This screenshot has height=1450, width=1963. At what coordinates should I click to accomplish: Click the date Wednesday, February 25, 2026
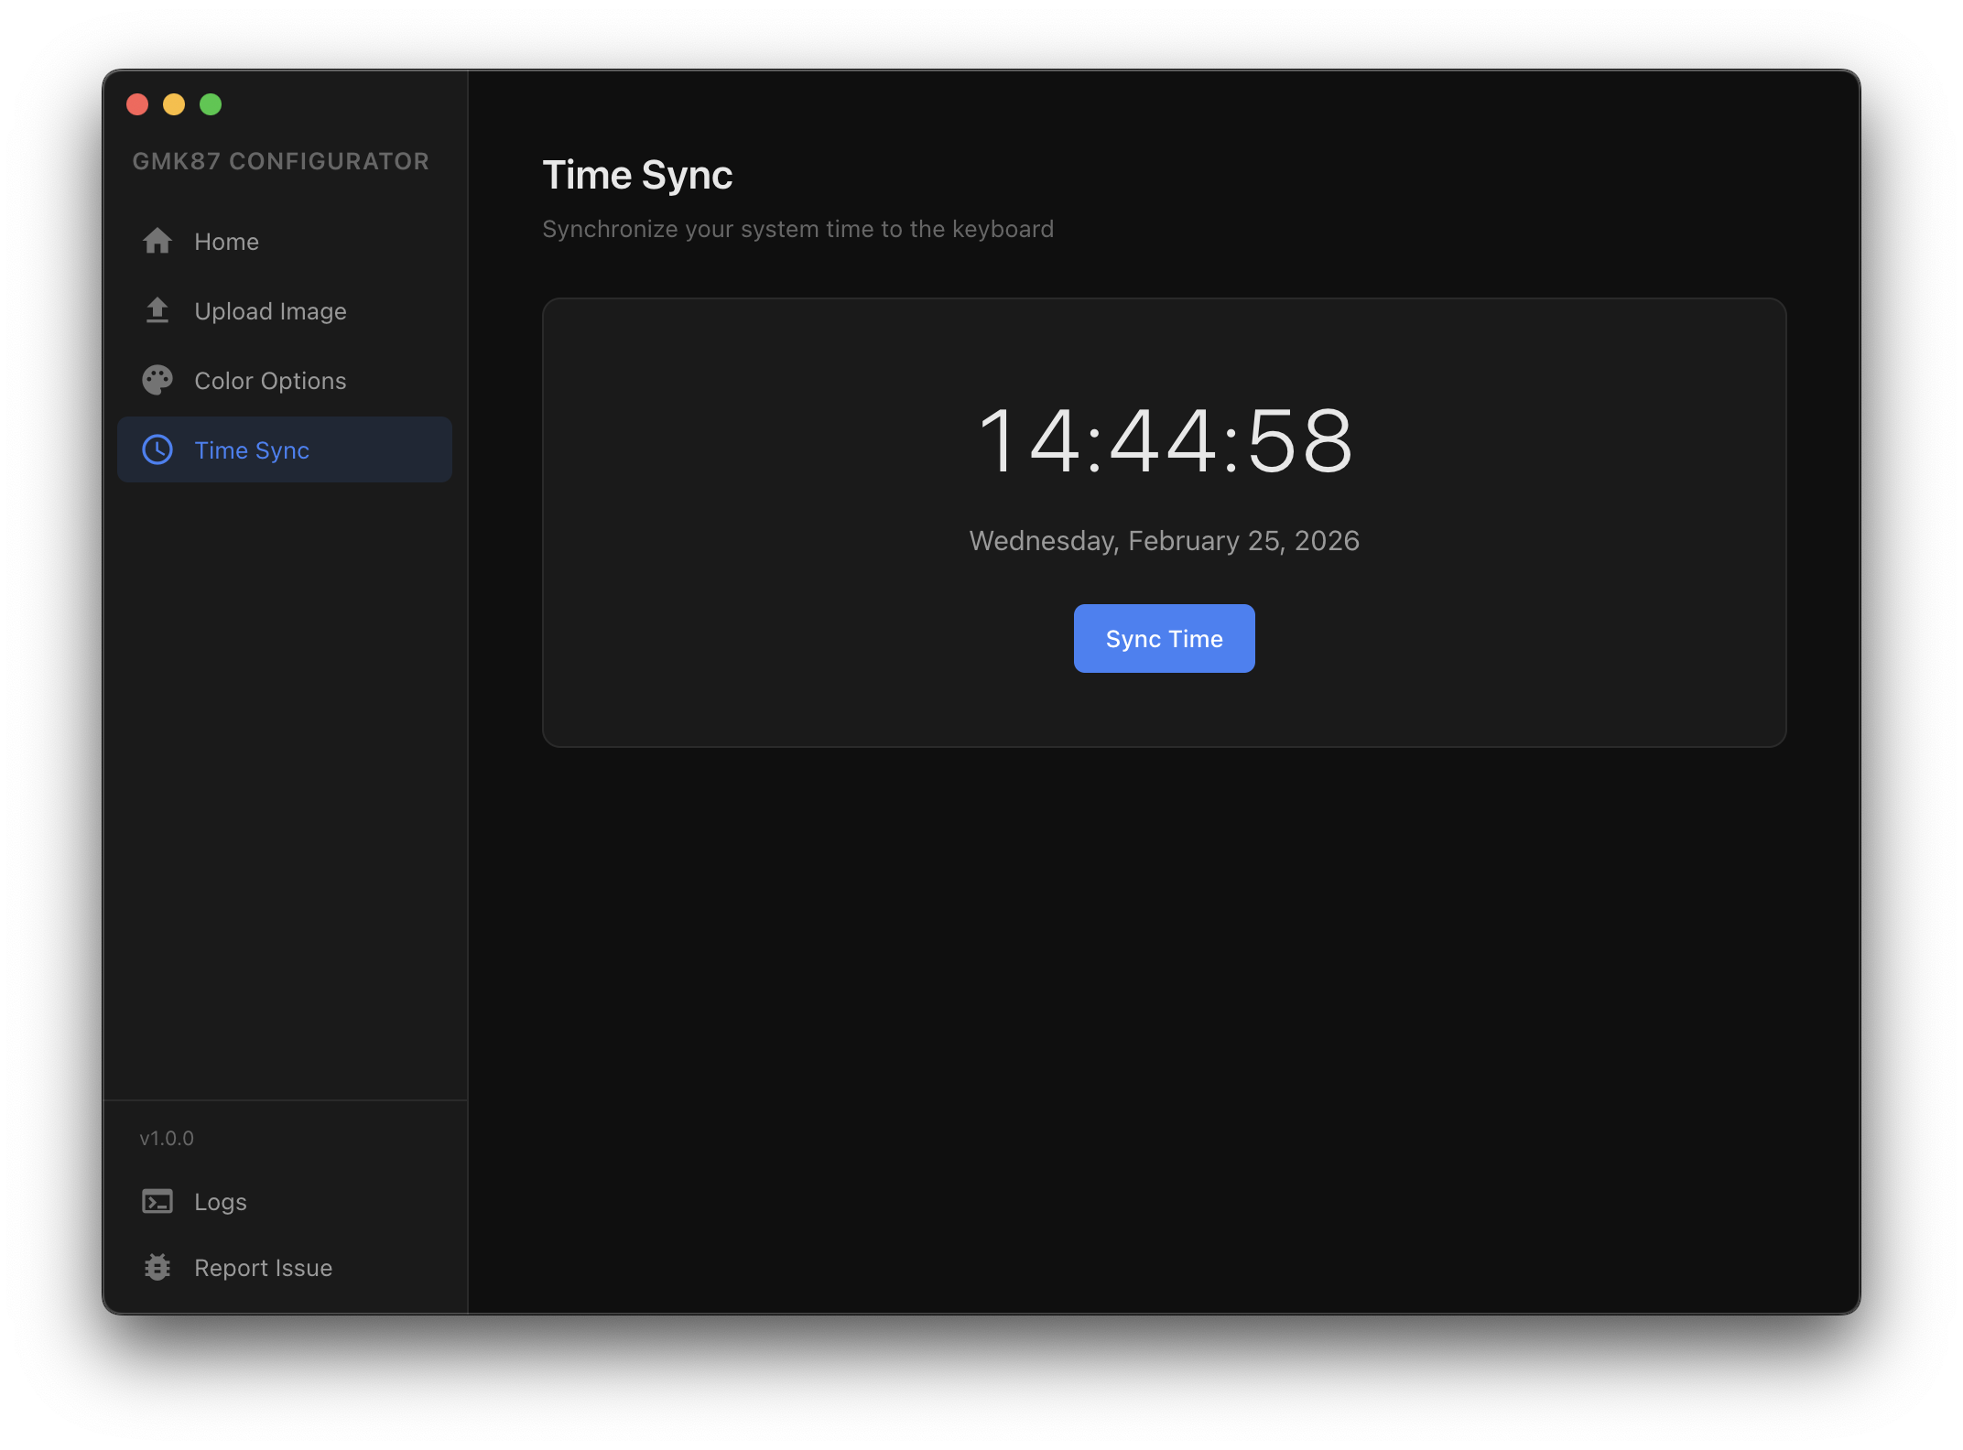click(1164, 540)
